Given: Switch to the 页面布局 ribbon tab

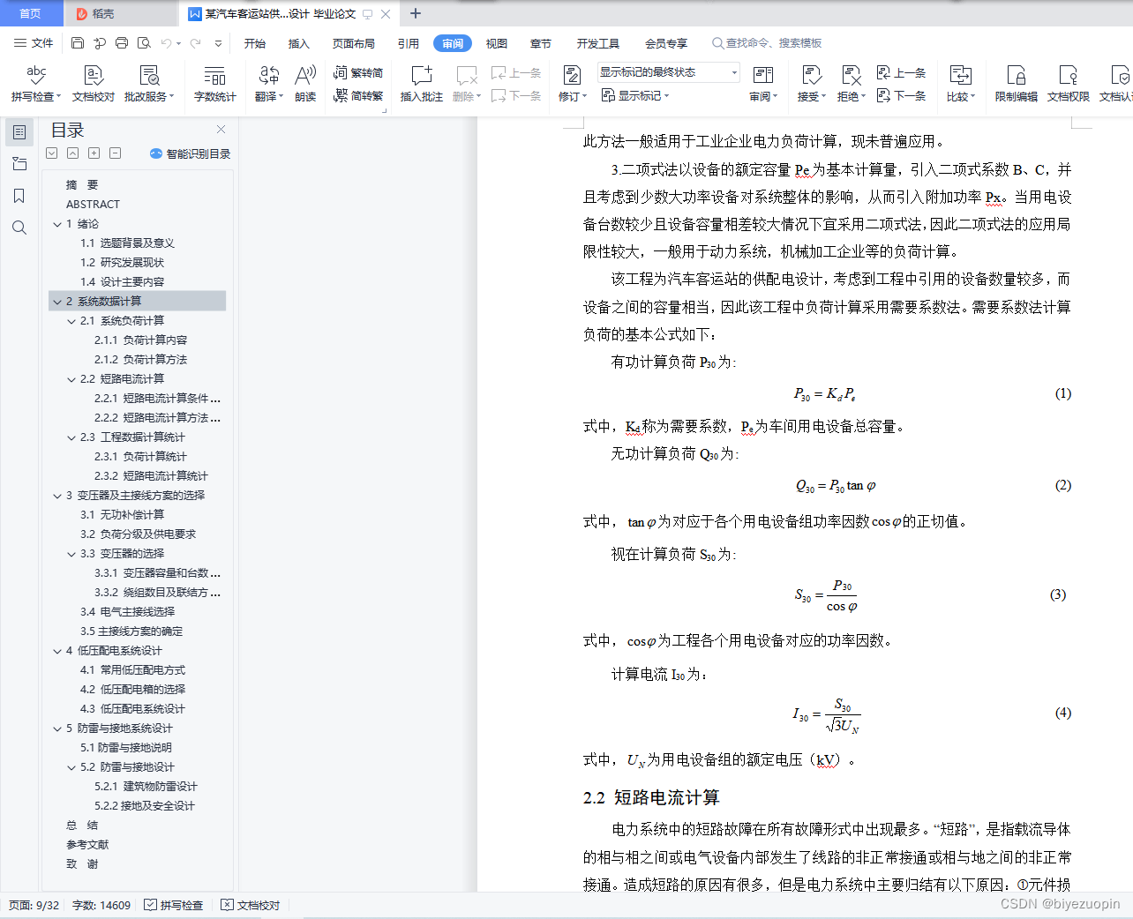Looking at the screenshot, I should [354, 43].
